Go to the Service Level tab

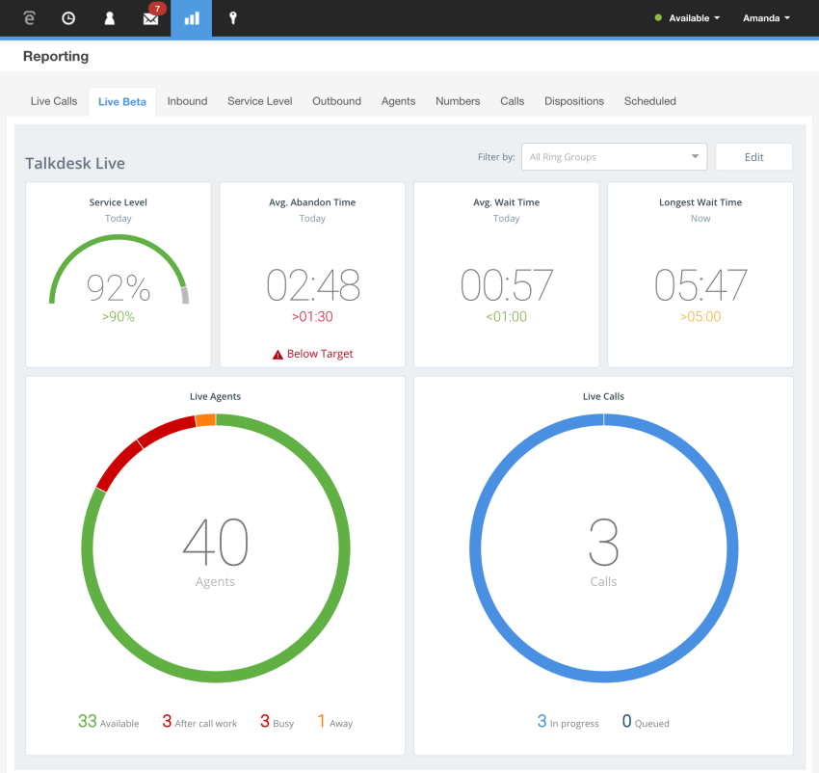259,101
